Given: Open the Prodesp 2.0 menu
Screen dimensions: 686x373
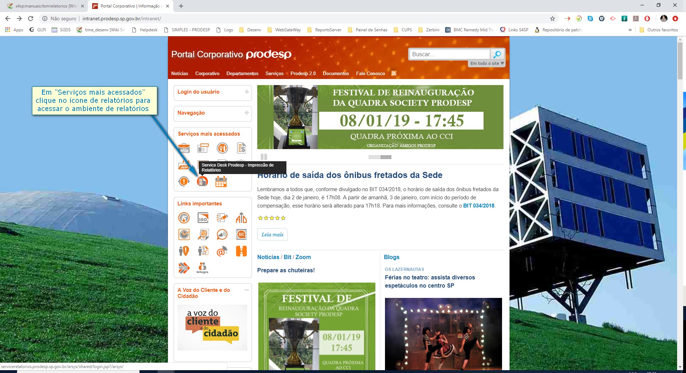Looking at the screenshot, I should click(x=303, y=73).
